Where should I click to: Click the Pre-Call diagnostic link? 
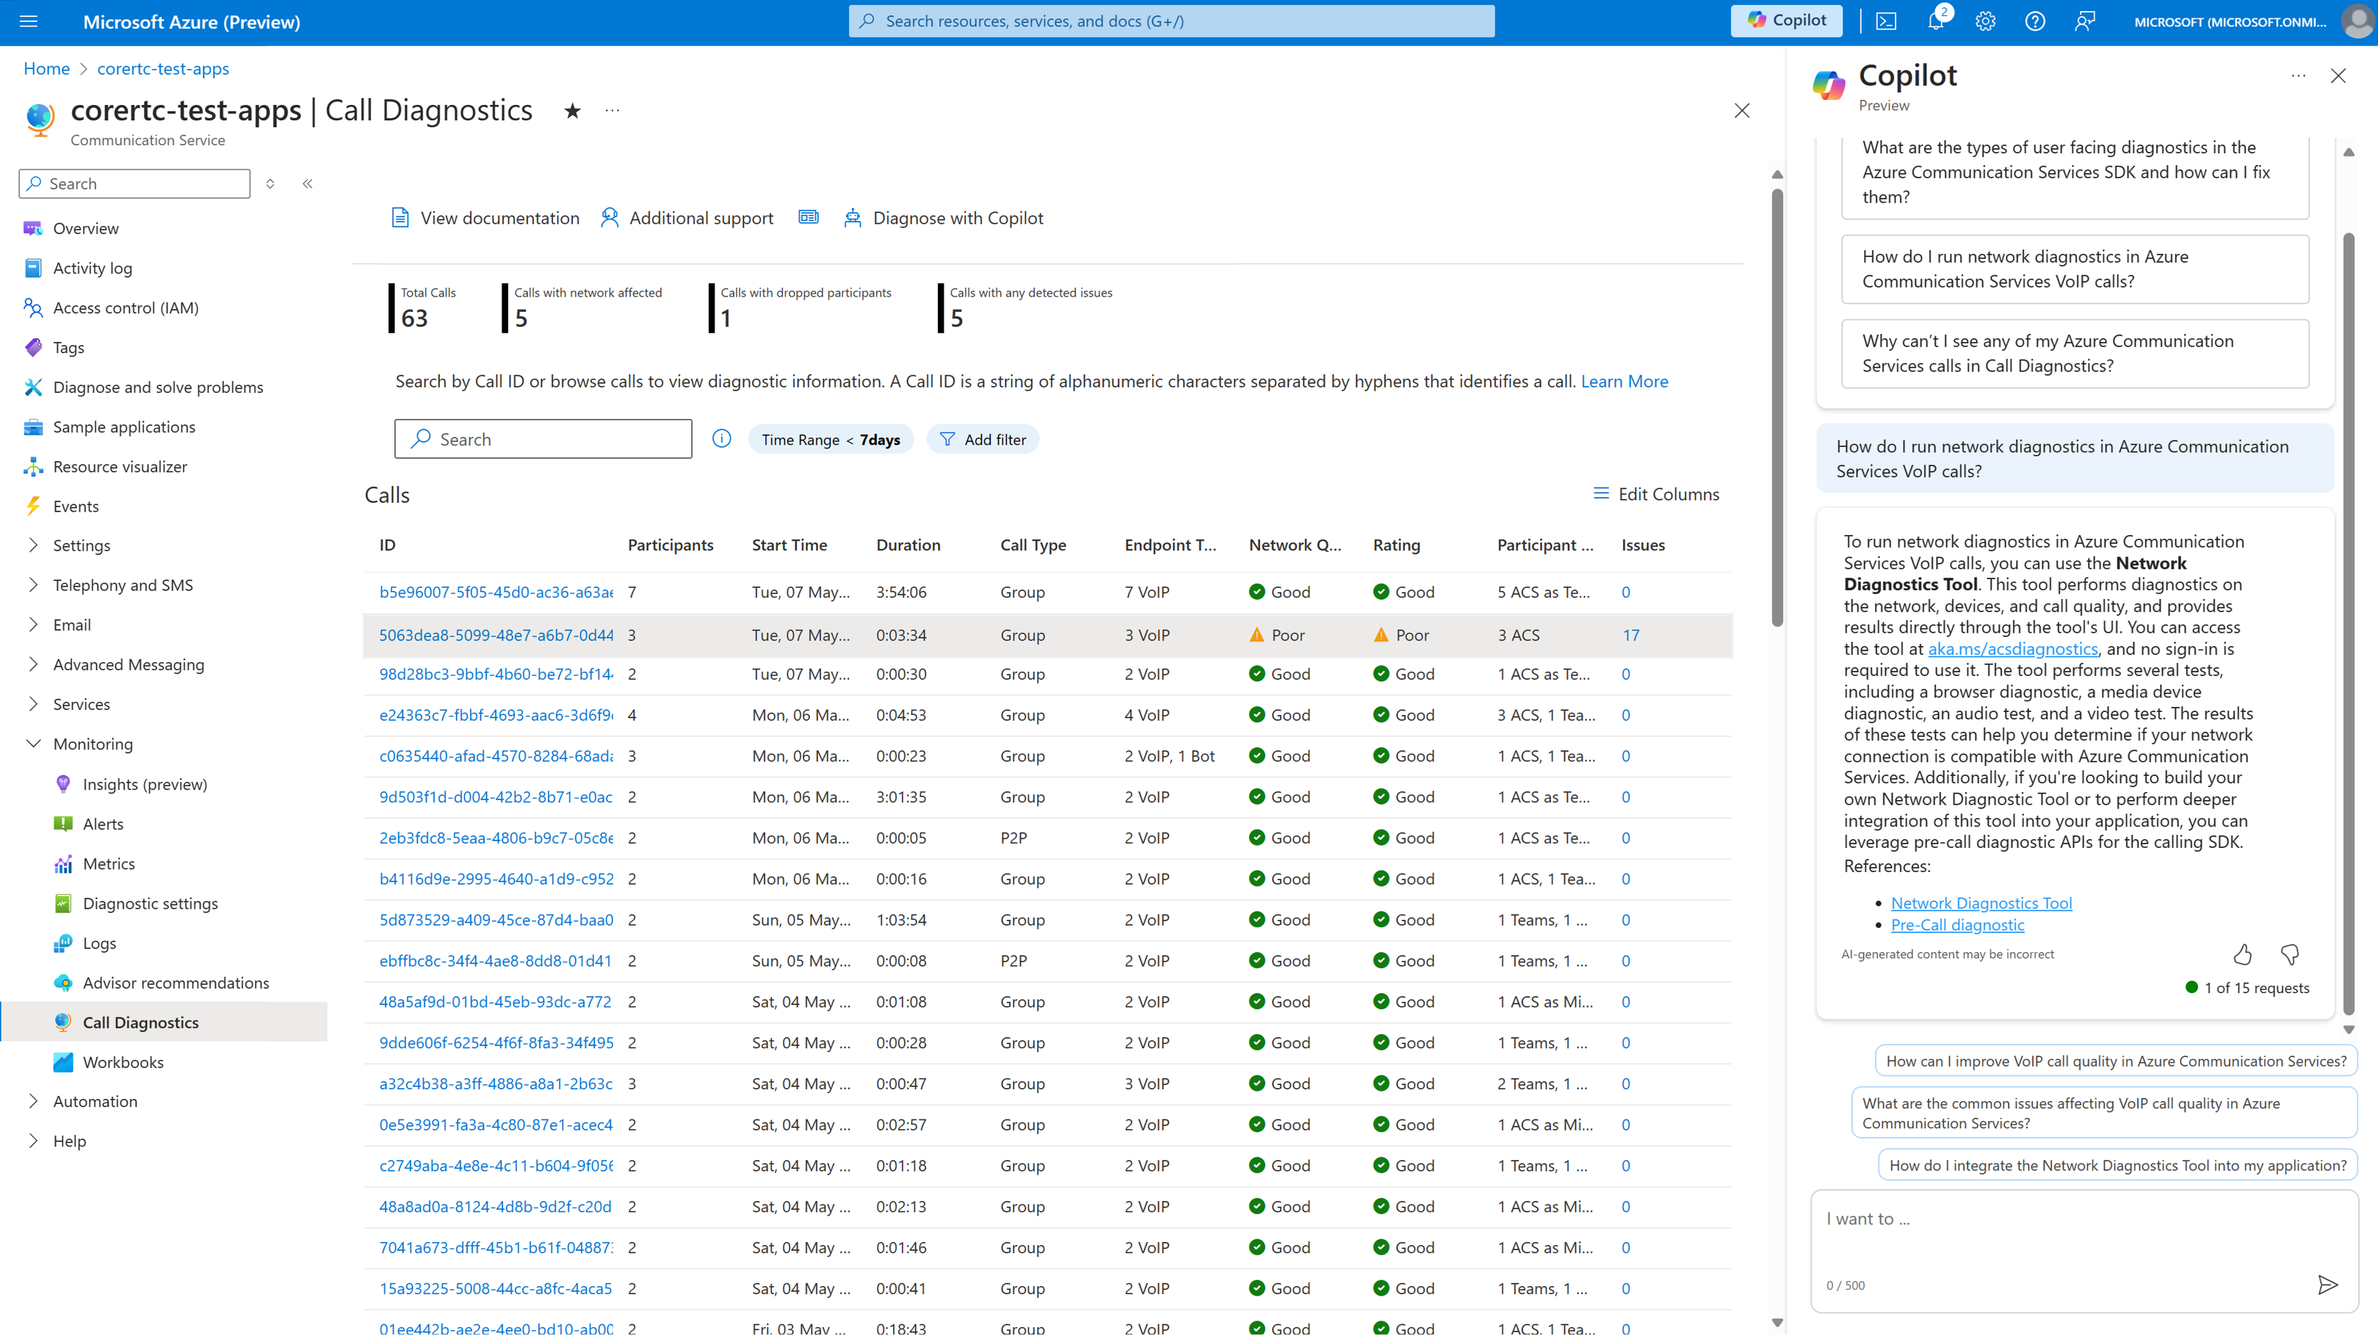1956,924
